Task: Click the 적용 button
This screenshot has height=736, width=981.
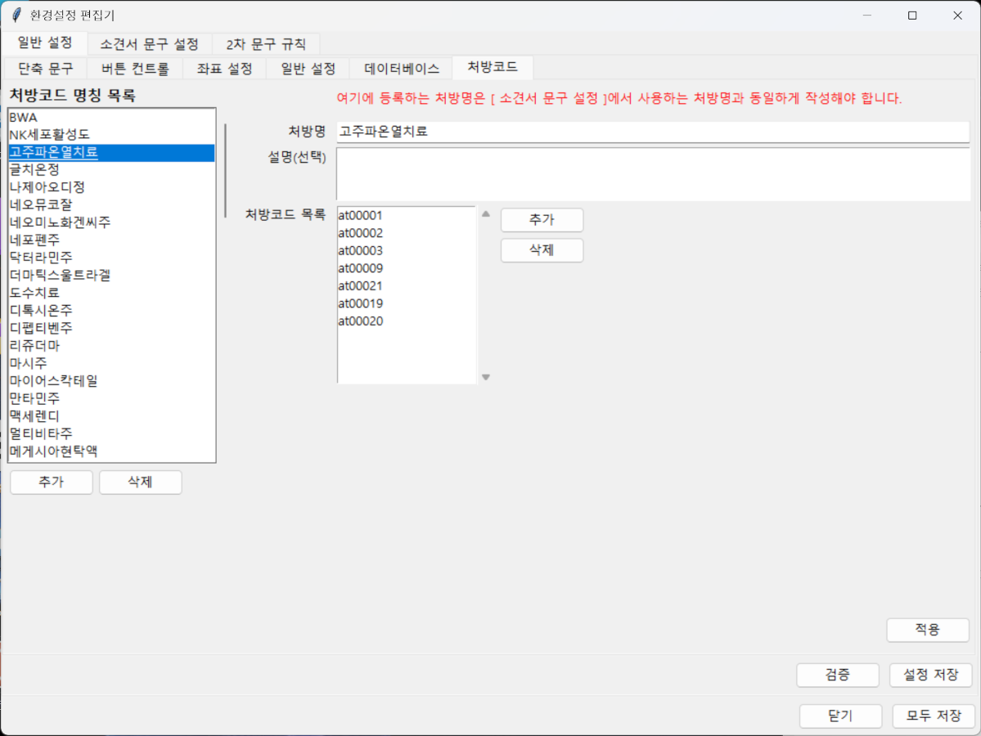Action: point(927,630)
